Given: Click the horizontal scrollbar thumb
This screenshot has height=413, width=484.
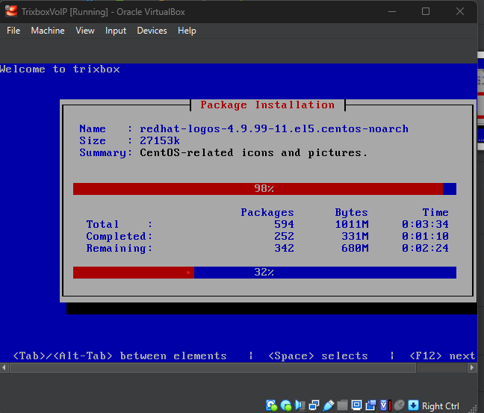Looking at the screenshot, I should coord(213,367).
